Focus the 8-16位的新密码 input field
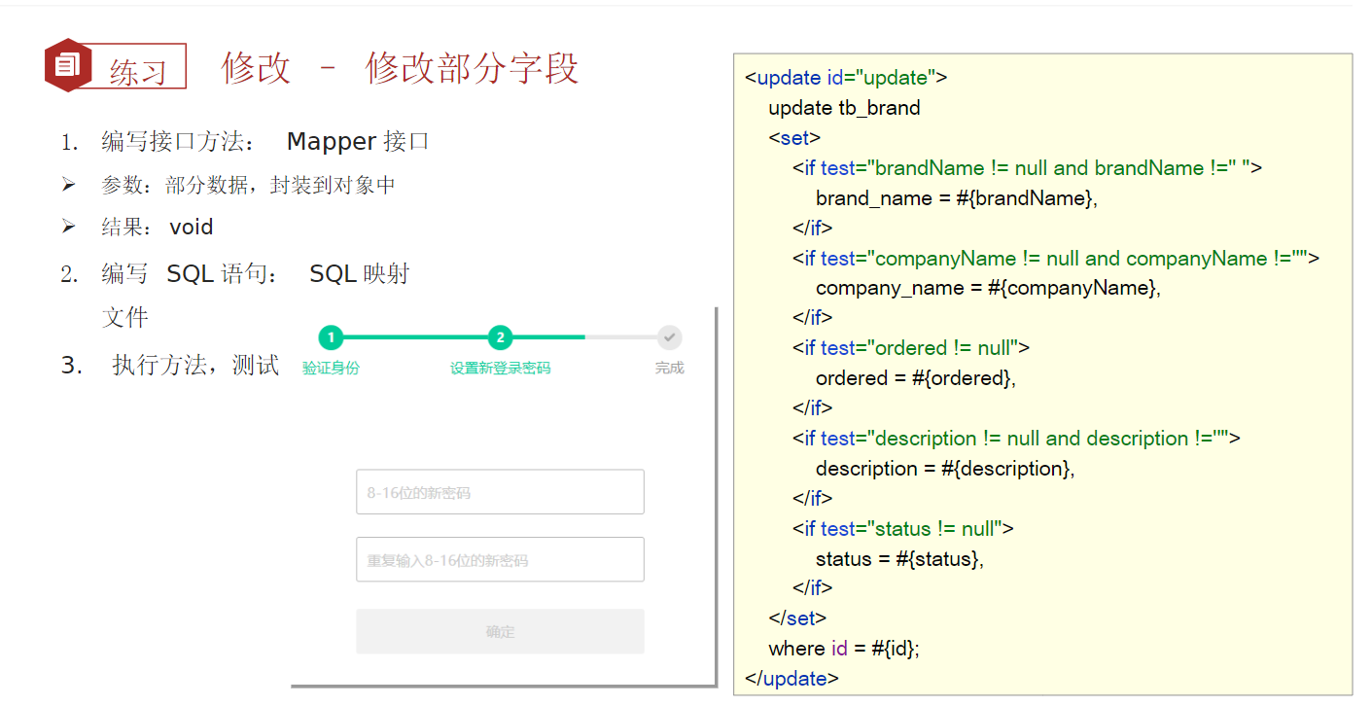The height and width of the screenshot is (706, 1371). [x=500, y=492]
